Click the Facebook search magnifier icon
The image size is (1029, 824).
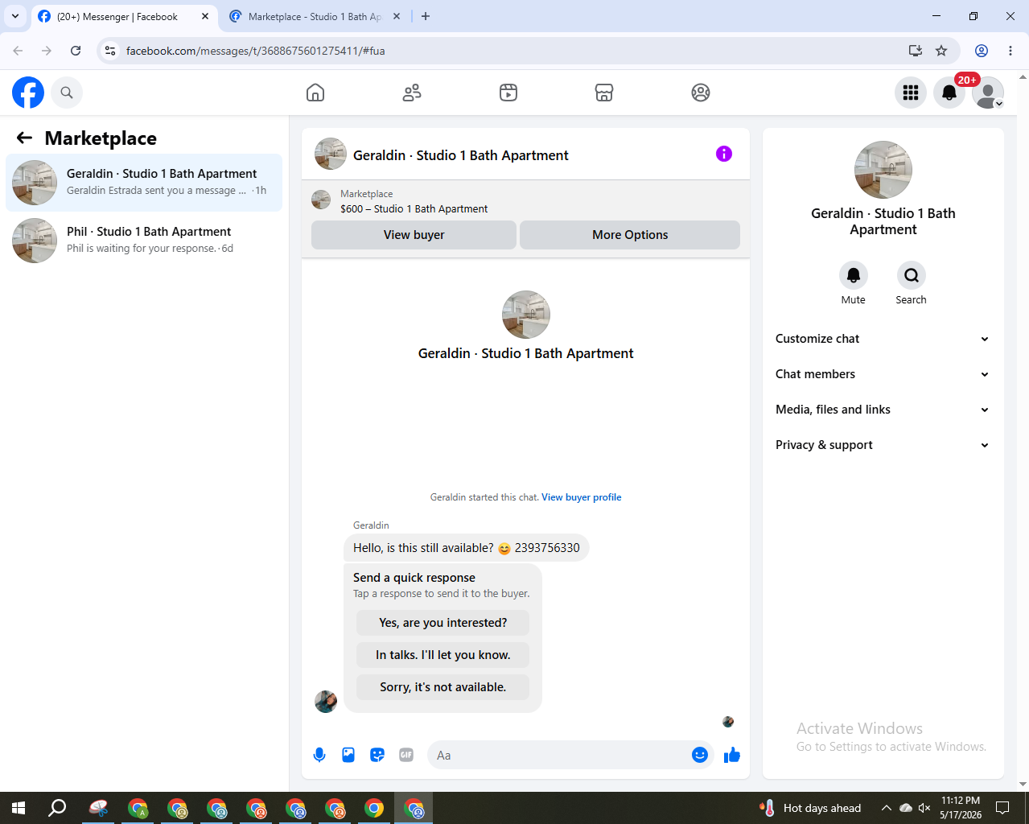[x=67, y=93]
